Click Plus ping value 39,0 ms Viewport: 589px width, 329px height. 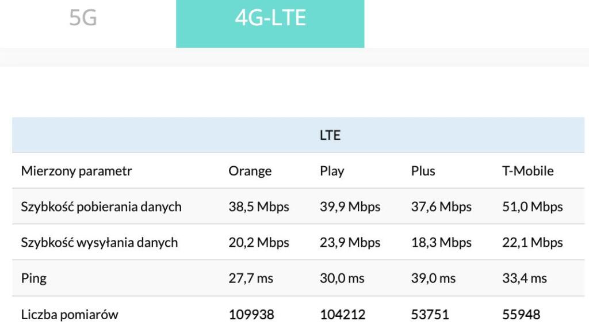coord(433,278)
